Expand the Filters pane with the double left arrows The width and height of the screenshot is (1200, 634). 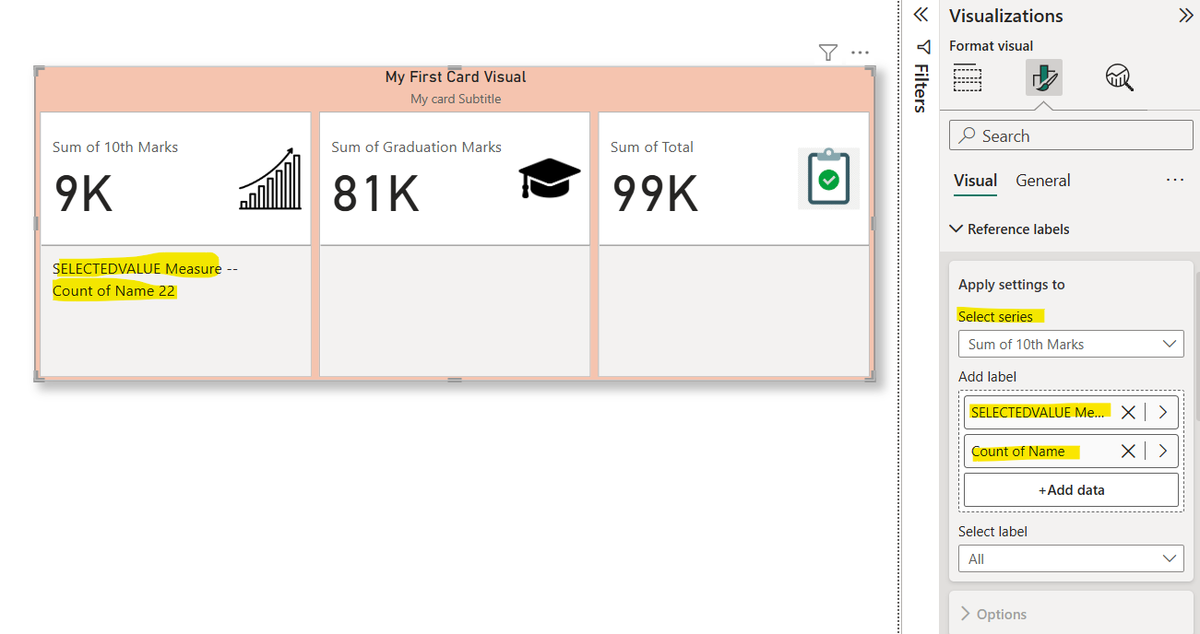point(920,16)
